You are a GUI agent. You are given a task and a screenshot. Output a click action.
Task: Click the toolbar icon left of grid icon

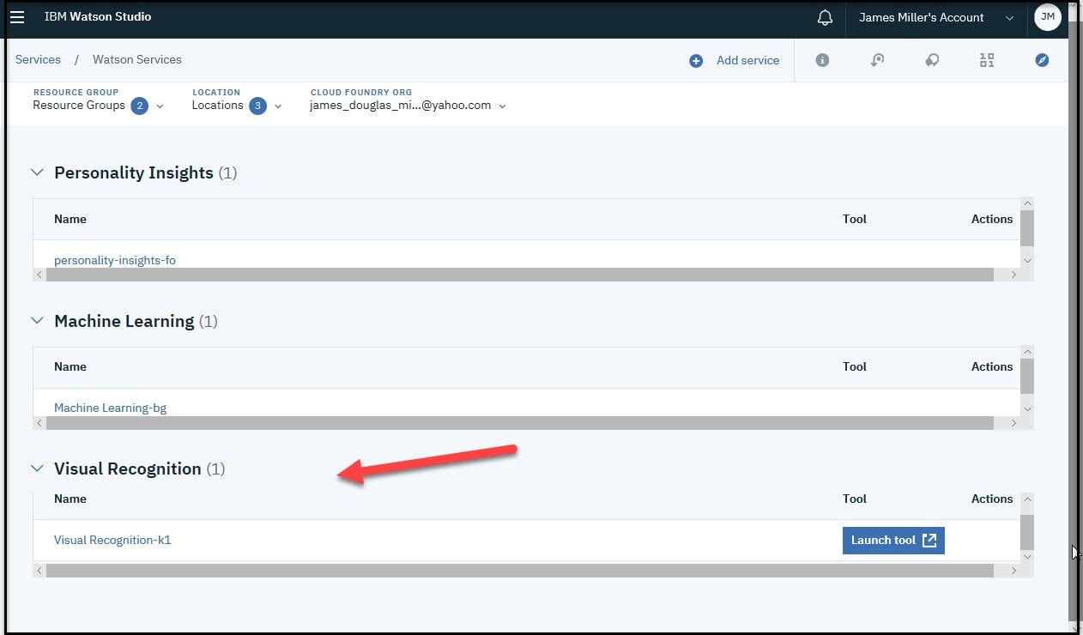tap(932, 60)
